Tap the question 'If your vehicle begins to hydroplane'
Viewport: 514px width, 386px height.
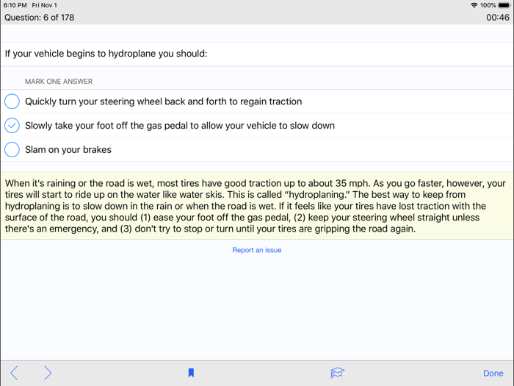coord(106,54)
